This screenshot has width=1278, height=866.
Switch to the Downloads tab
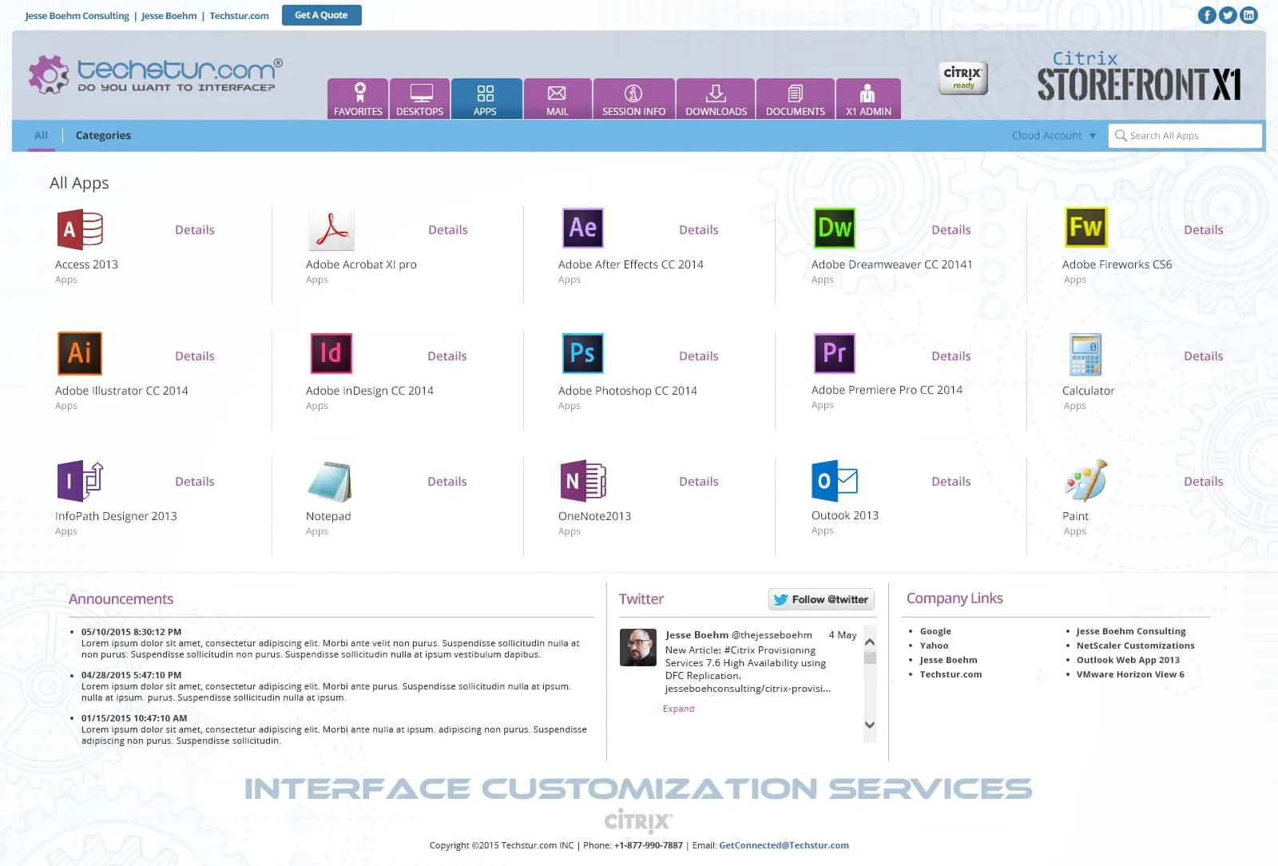click(716, 99)
